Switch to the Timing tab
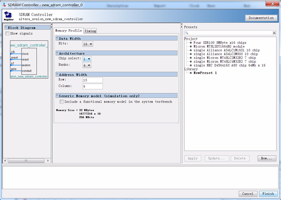This screenshot has width=281, height=200. 90,31
